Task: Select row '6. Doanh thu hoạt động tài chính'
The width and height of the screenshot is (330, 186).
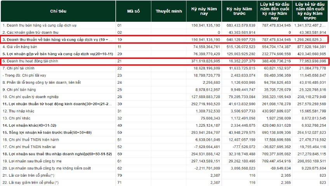Action: [x=164, y=61]
